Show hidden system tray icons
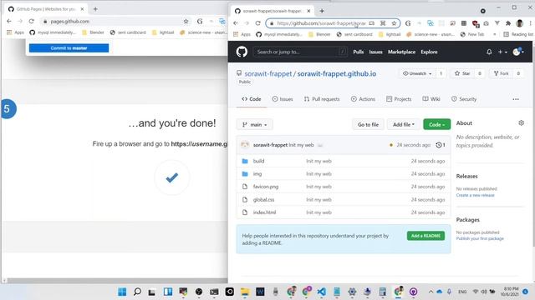The height and width of the screenshot is (300, 535). 431,292
